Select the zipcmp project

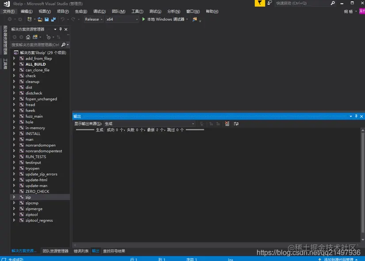32,203
